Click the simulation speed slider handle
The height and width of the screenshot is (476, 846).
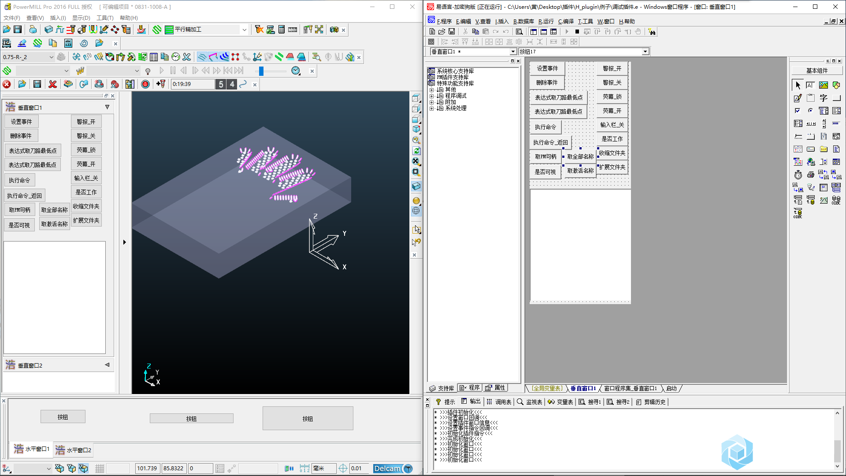tap(261, 71)
